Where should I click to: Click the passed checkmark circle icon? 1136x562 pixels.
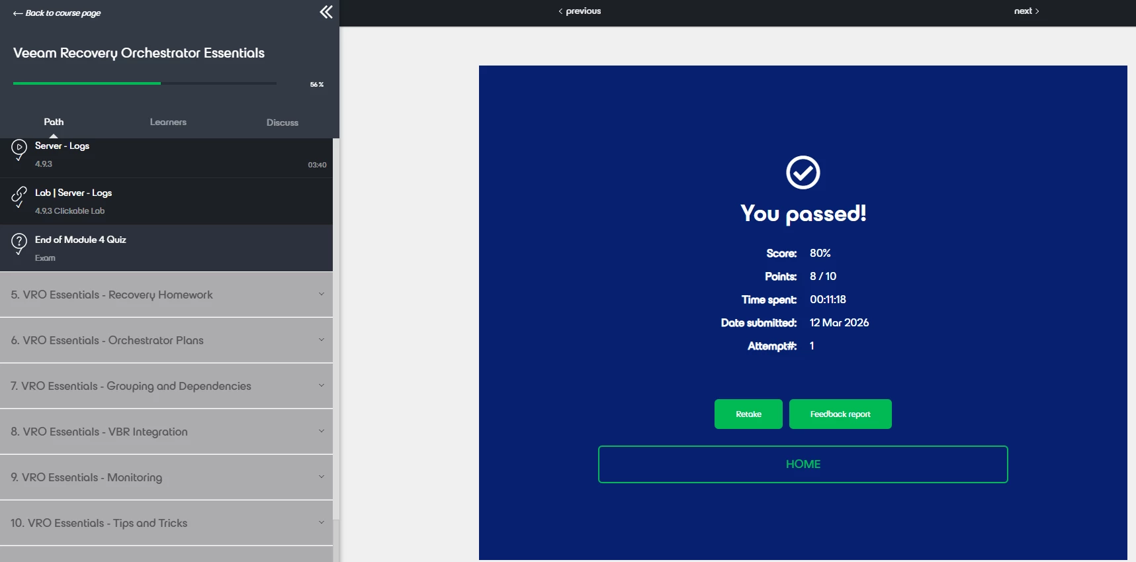pyautogui.click(x=803, y=173)
